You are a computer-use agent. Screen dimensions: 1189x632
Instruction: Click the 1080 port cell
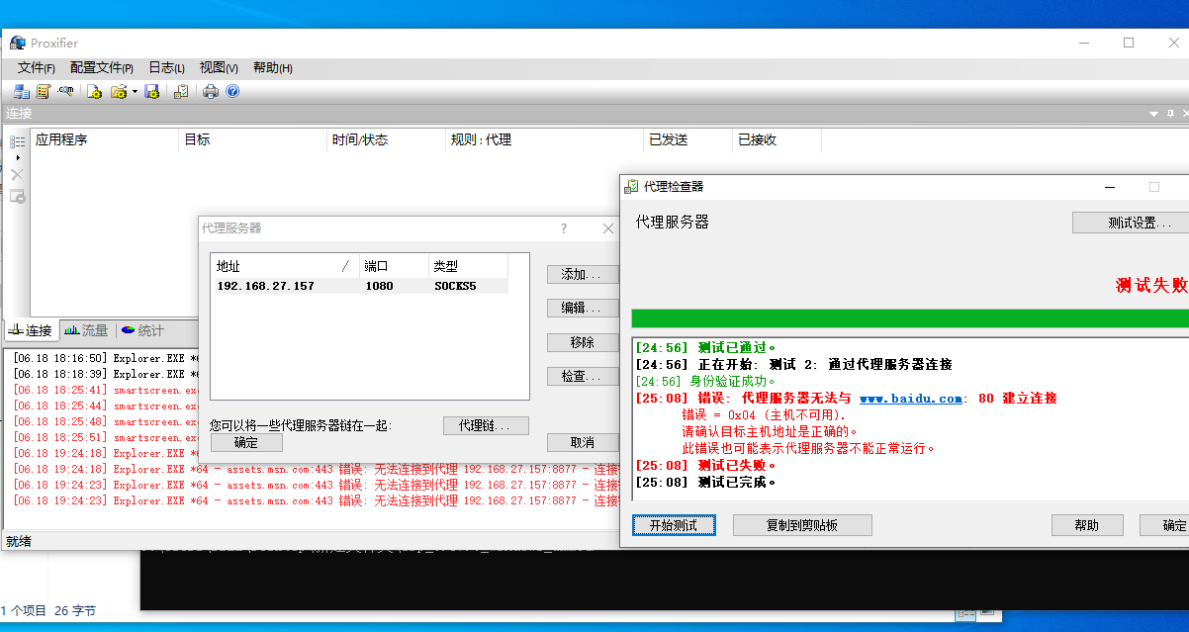coord(379,286)
